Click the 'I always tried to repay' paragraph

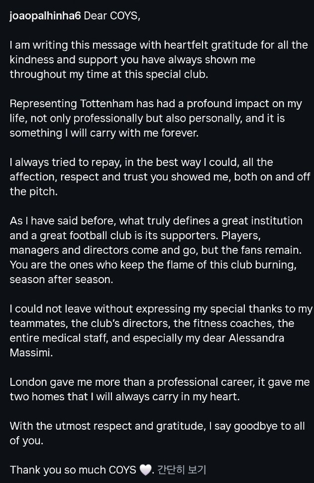point(160,177)
